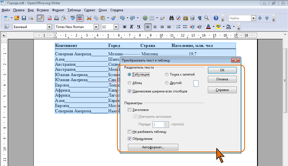Screen dimensions: 288x166
Task: Open the Правка menu
Action: [19, 10]
